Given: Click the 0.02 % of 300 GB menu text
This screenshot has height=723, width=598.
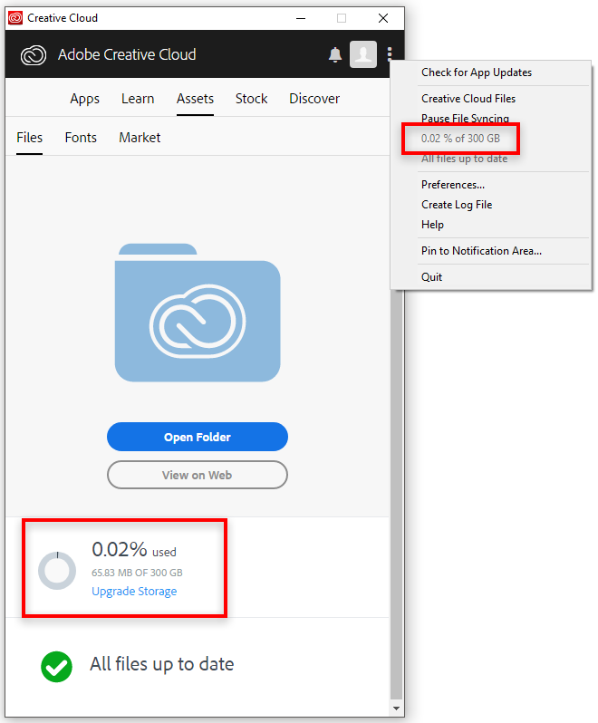Looking at the screenshot, I should coord(460,139).
